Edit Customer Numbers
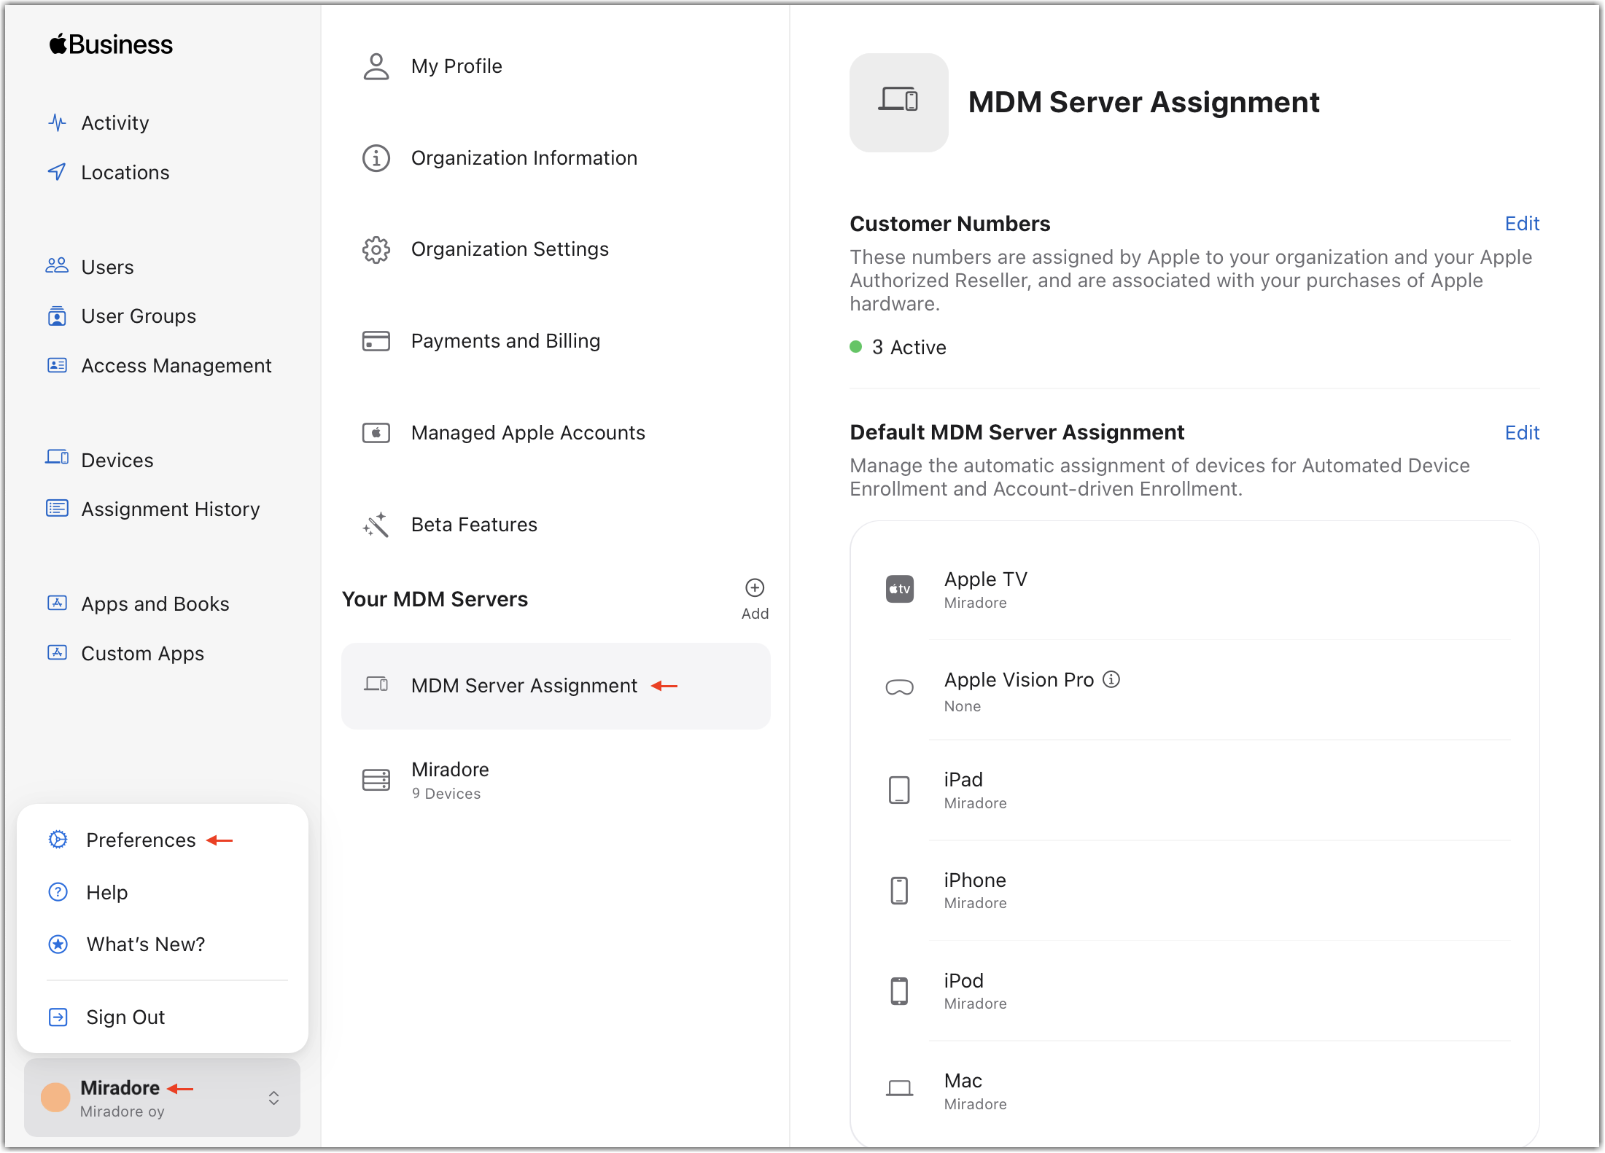1605x1153 pixels. pyautogui.click(x=1522, y=224)
